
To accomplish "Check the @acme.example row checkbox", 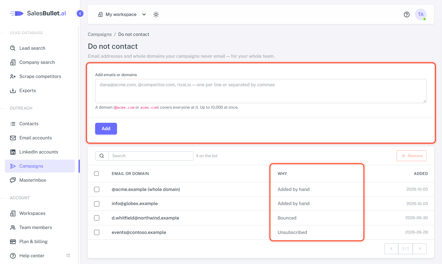I will point(97,189).
